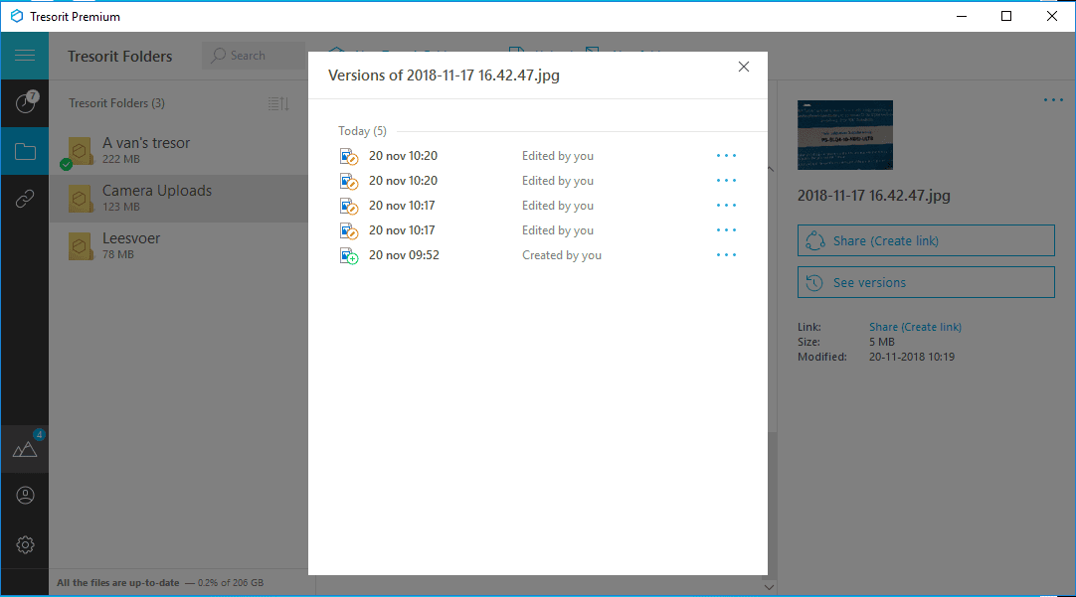Collapse the Today (5) versions group
Viewport: 1076px width, 597px height.
click(x=362, y=130)
